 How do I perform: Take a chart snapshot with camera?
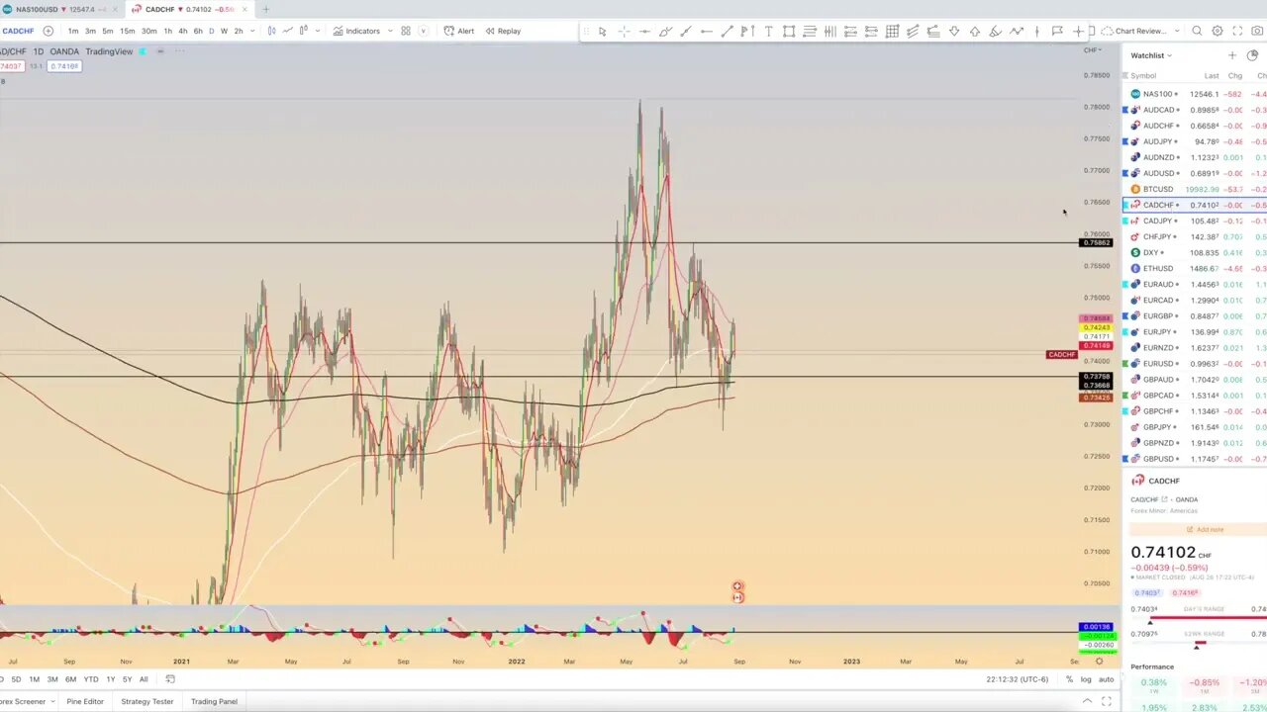(x=1257, y=31)
